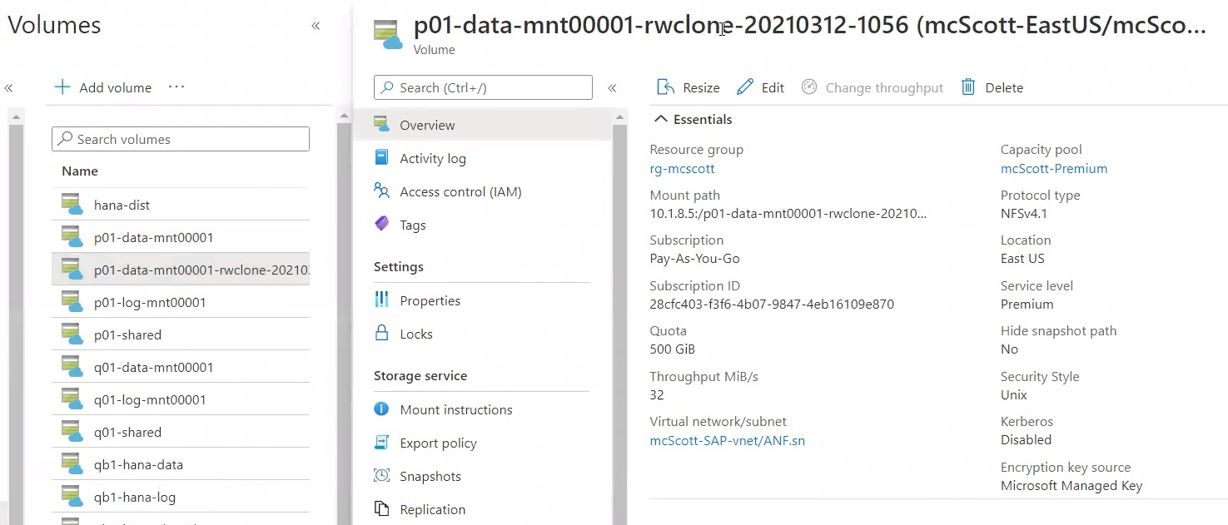Select the hana-dist volume
Screen dimensions: 1228x525
[122, 205]
